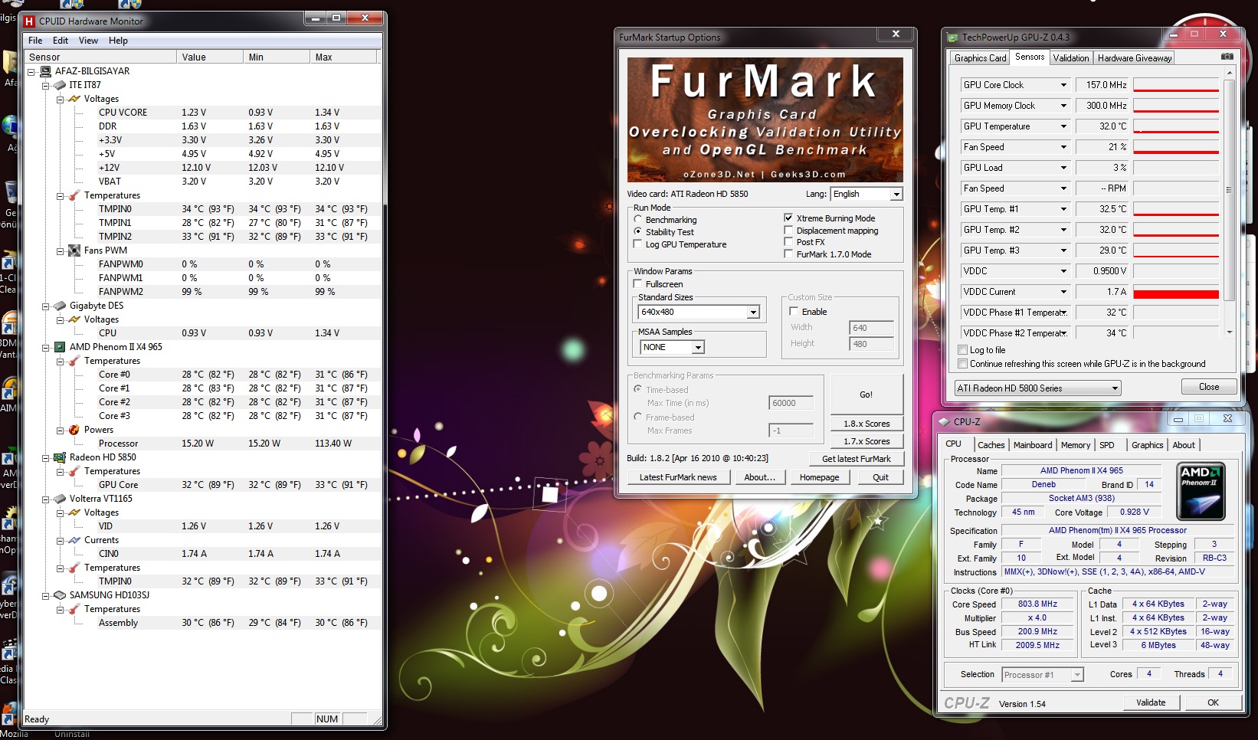Click the CPU-Z title bar app icon
This screenshot has width=1258, height=740.
(x=945, y=421)
